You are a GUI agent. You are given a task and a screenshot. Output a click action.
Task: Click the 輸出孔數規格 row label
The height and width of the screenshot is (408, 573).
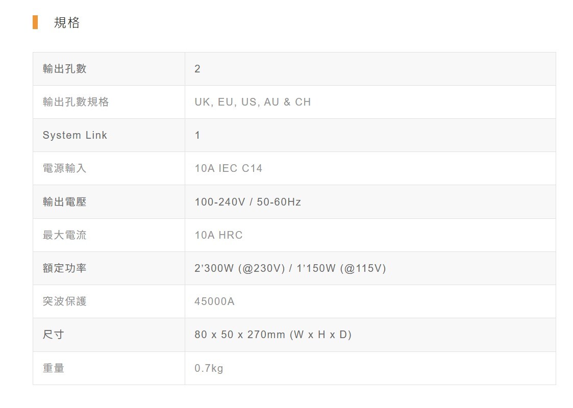pos(76,102)
